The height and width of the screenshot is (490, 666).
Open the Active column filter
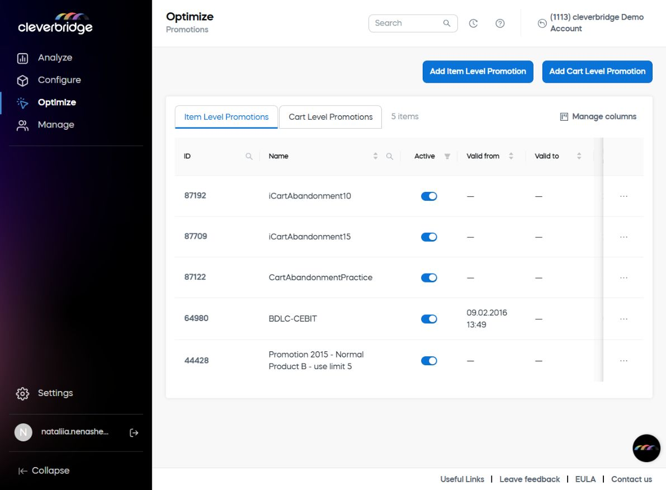click(x=447, y=157)
